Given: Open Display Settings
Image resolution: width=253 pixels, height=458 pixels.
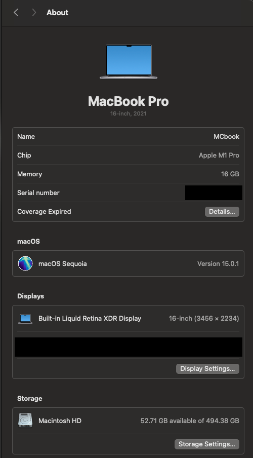Looking at the screenshot, I should [x=207, y=369].
